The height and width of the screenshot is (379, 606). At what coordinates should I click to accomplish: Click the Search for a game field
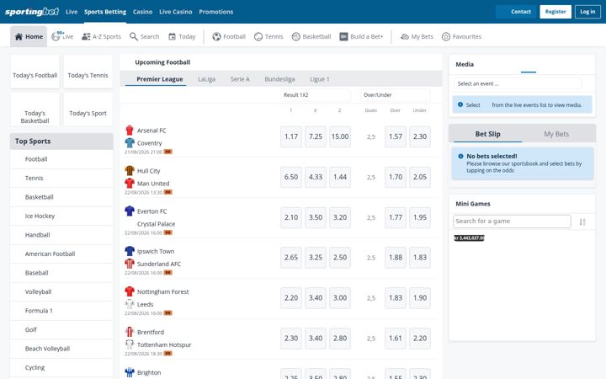(x=512, y=222)
